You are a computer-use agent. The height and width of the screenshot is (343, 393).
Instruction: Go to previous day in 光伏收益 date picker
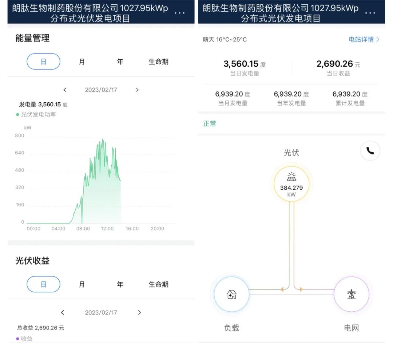click(63, 312)
